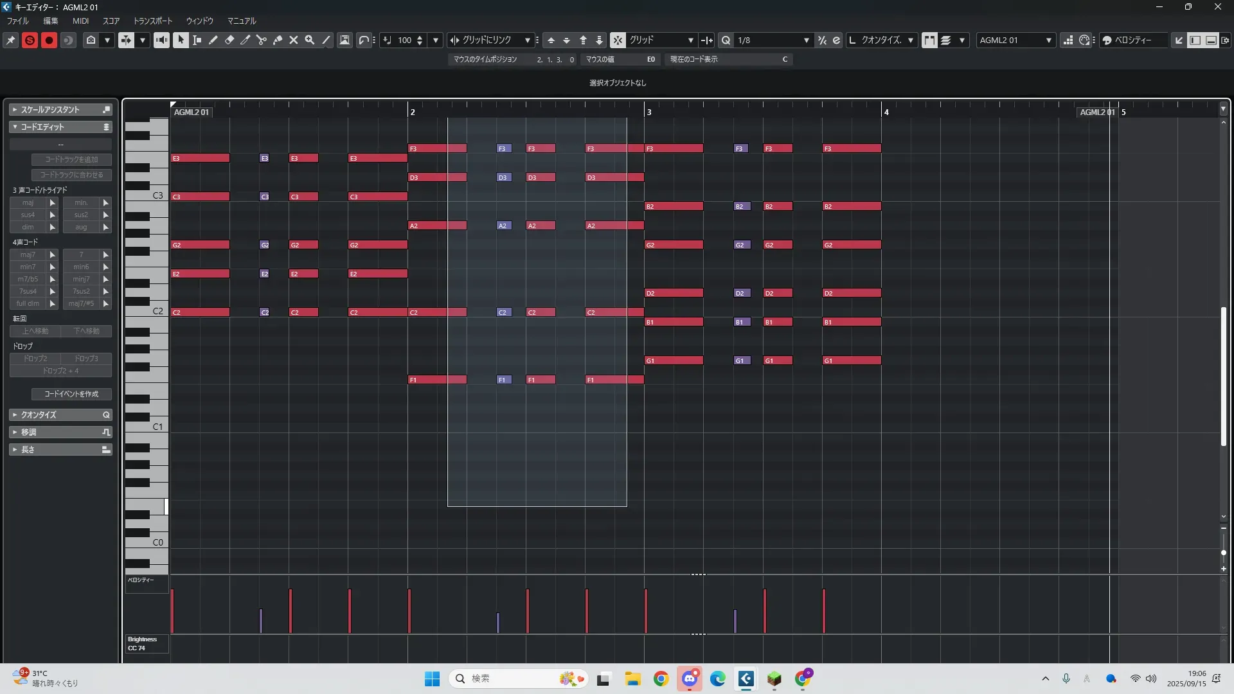Select the Line tool
The height and width of the screenshot is (694, 1234).
(326, 40)
